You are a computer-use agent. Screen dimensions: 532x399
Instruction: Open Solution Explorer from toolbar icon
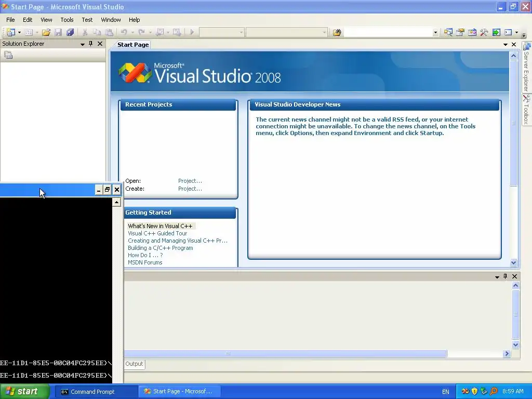click(448, 32)
